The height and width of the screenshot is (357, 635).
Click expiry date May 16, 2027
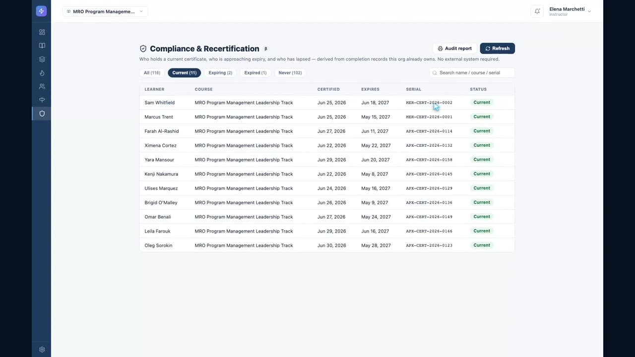376,188
